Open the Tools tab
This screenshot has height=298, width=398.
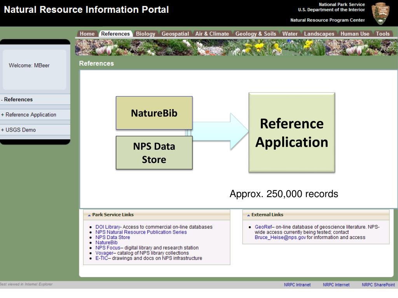coord(382,34)
